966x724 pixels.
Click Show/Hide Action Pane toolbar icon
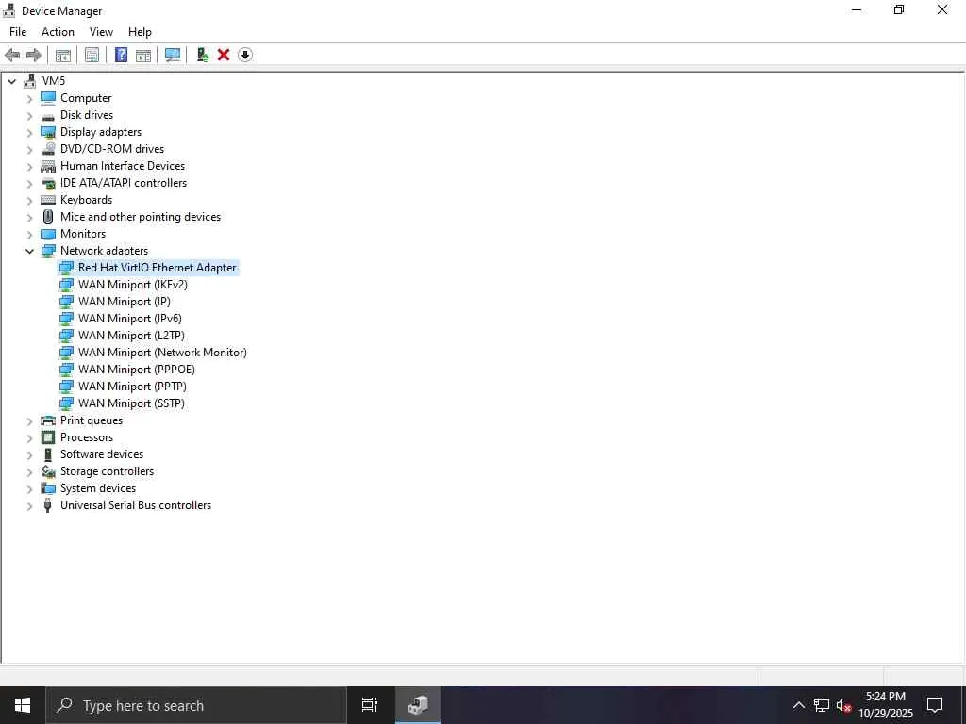[x=143, y=55]
